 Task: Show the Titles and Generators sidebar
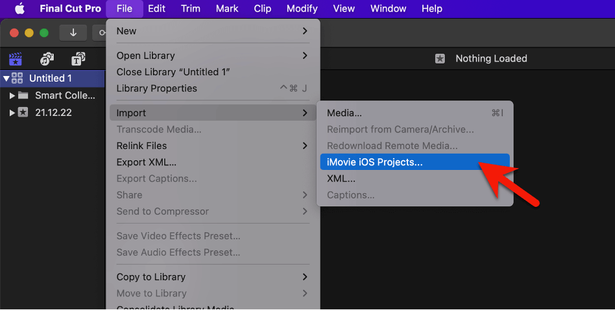click(78, 59)
